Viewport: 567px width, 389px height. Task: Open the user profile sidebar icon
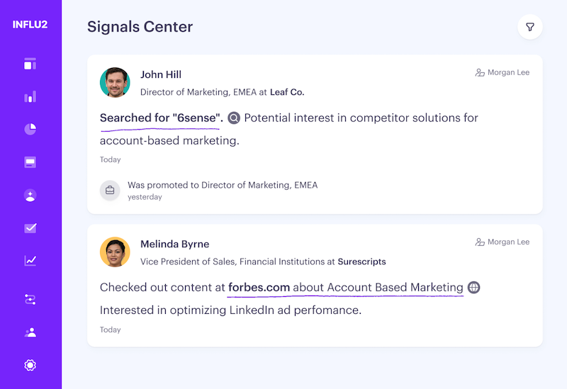tap(30, 332)
